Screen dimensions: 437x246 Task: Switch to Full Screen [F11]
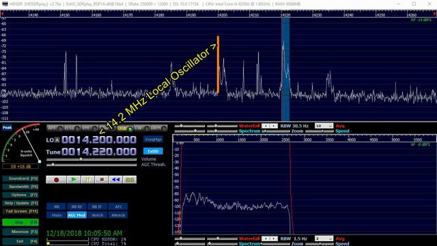point(20,211)
